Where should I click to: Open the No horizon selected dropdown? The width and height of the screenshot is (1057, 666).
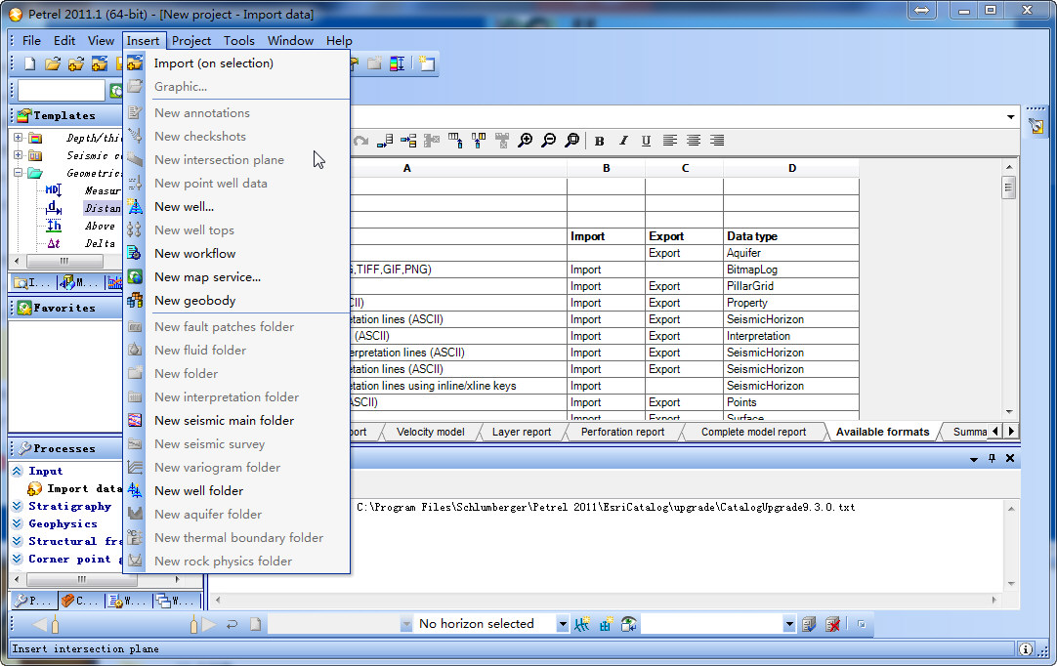point(563,624)
